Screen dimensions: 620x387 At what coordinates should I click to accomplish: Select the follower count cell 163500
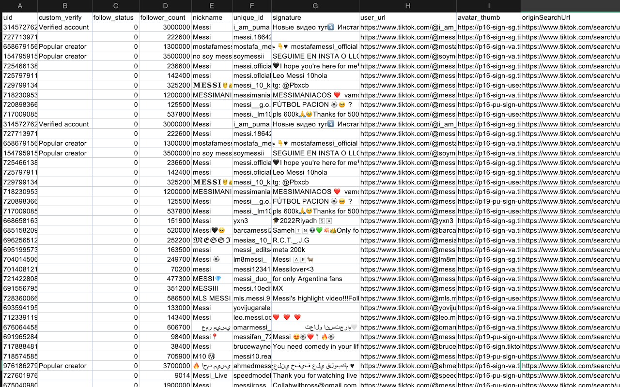166,250
